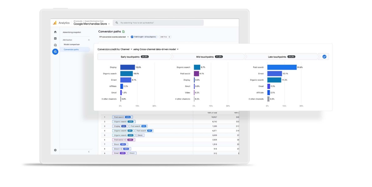Open the Admin settings gear icon

[x=55, y=150]
